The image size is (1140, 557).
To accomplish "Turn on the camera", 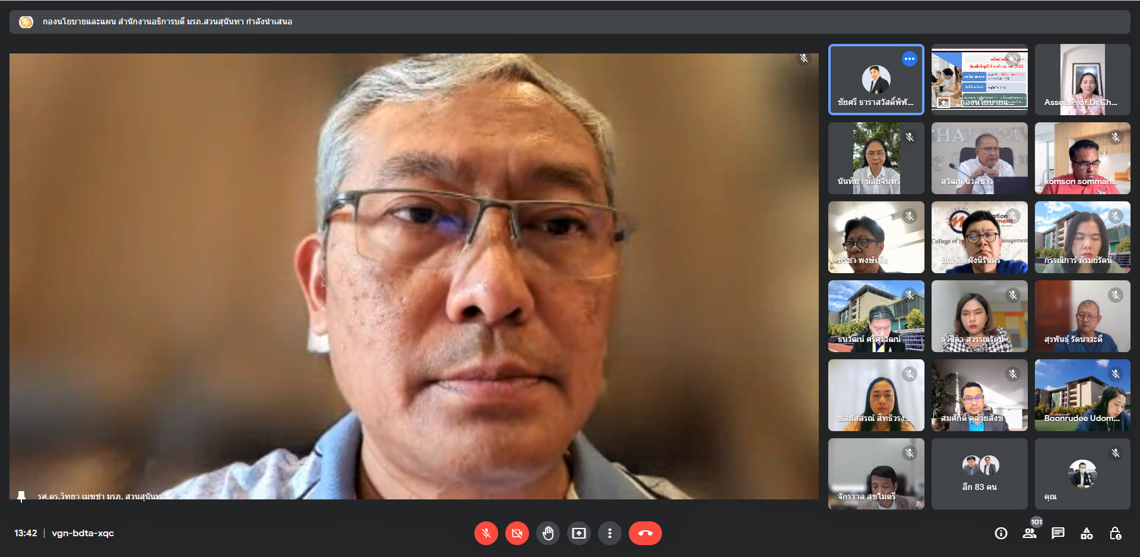I will pyautogui.click(x=517, y=533).
